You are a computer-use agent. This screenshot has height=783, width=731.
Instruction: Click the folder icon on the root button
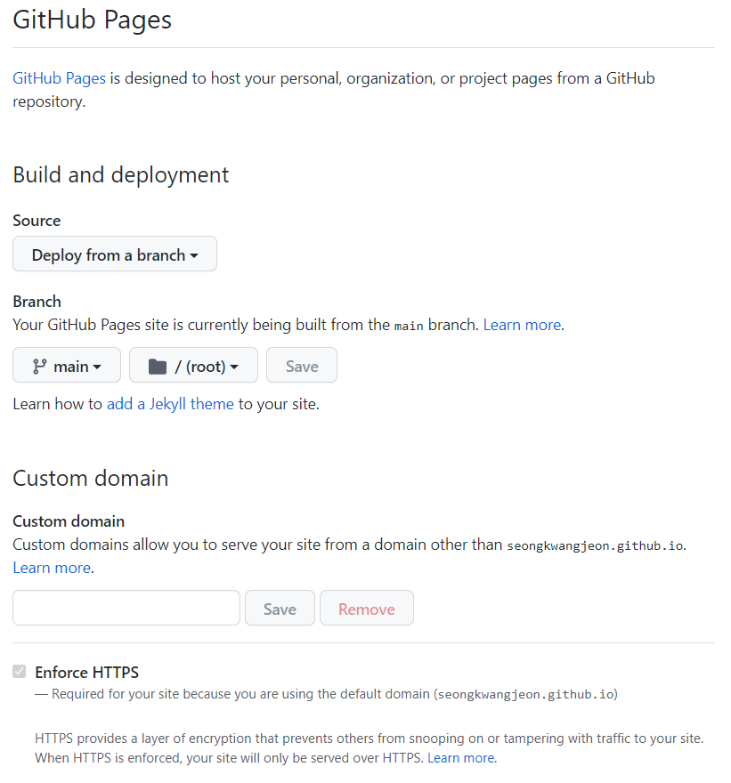click(x=158, y=367)
